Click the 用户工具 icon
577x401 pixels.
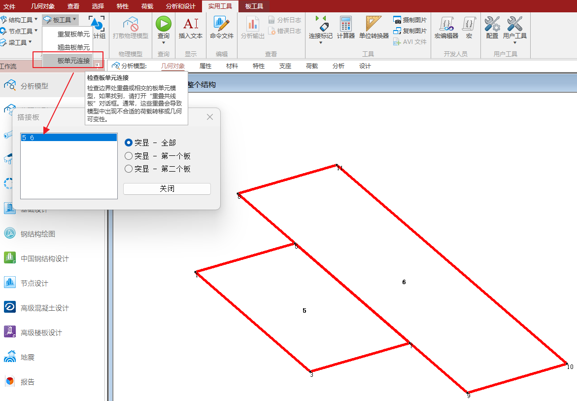(x=514, y=24)
